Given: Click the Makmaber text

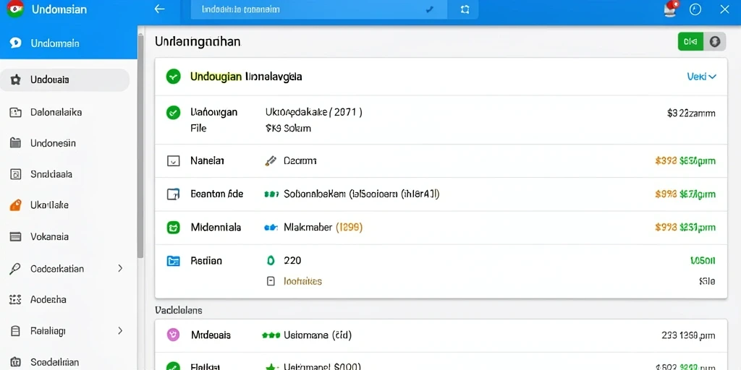Looking at the screenshot, I should tap(308, 228).
